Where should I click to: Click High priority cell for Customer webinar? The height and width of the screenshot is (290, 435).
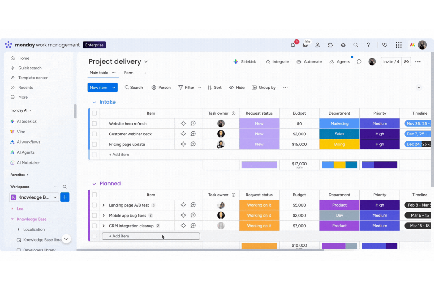coord(380,134)
